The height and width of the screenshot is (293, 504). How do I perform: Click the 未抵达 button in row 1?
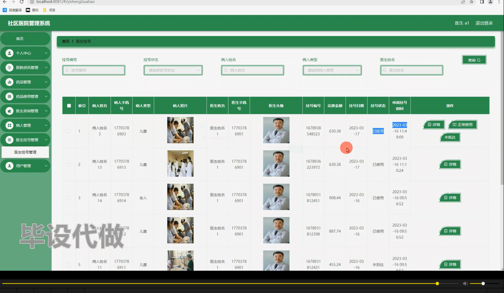point(450,137)
